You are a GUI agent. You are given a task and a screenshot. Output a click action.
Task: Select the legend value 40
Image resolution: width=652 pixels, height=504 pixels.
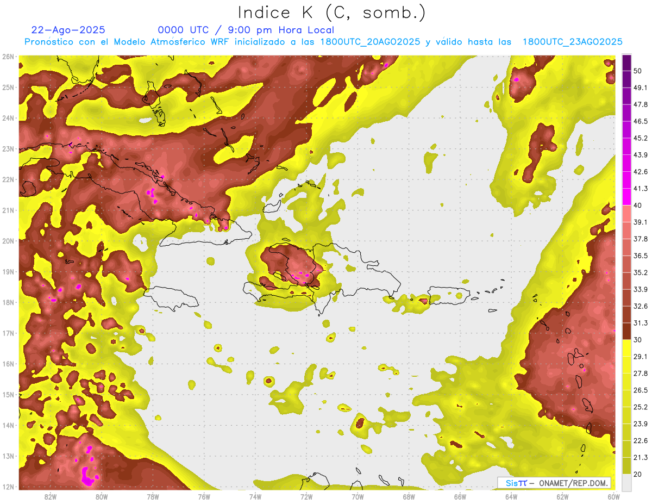(x=638, y=206)
